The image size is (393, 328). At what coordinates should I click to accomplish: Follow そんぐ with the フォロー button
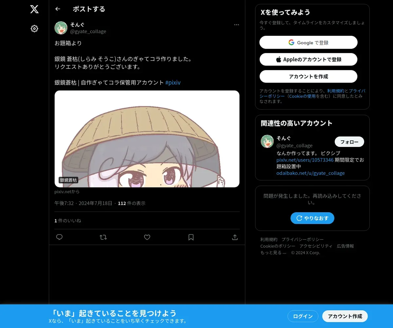point(349,142)
